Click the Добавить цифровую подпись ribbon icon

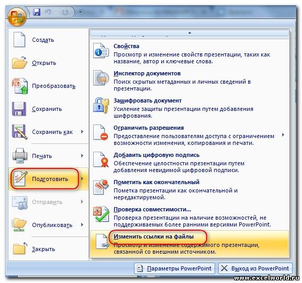[x=100, y=160]
